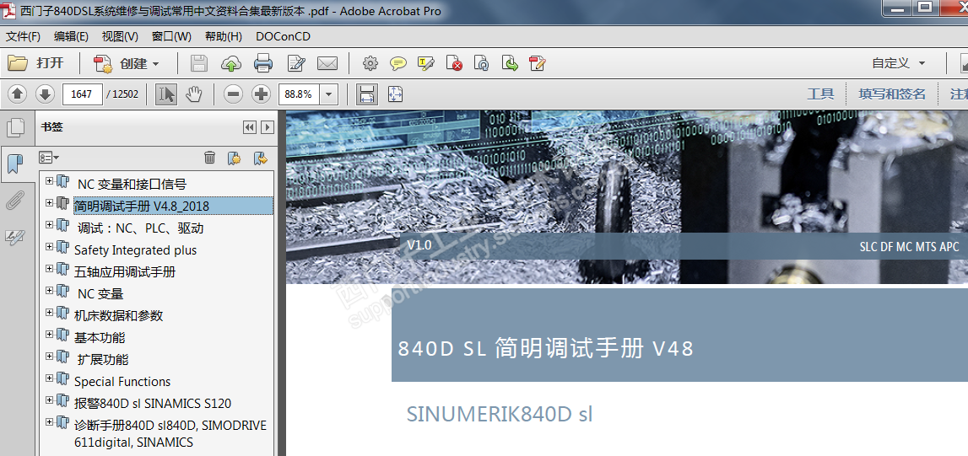Toggle fit width scrolling mode
Screen dimensions: 968x456
[367, 94]
